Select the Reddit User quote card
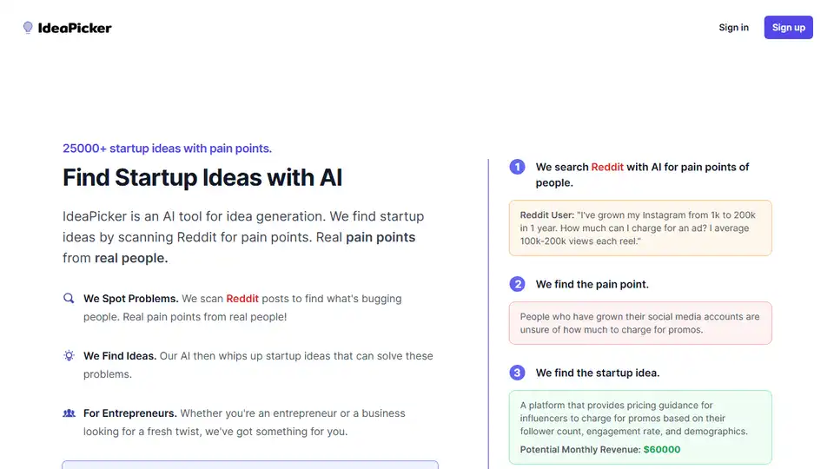Viewport: 834px width, 469px height. click(x=640, y=228)
